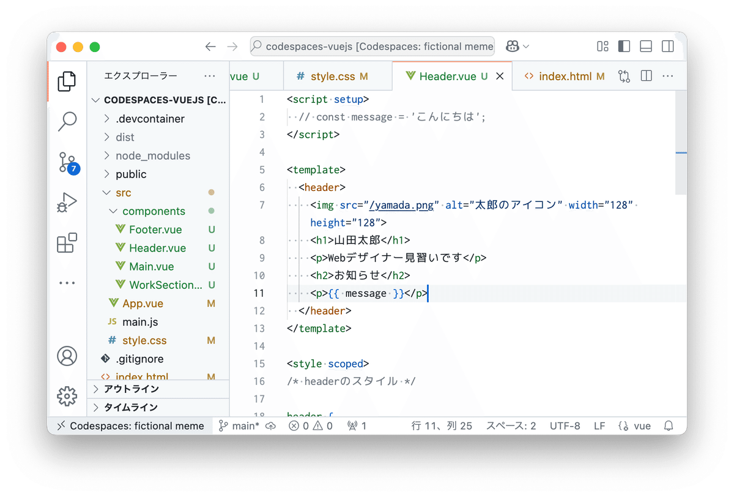Collapse the components folder
The height and width of the screenshot is (497, 734).
tap(159, 211)
